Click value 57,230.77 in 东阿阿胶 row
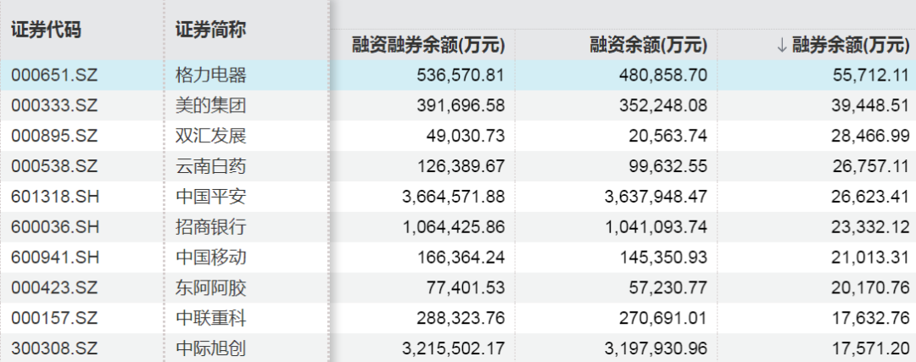This screenshot has width=916, height=362. pos(668,288)
